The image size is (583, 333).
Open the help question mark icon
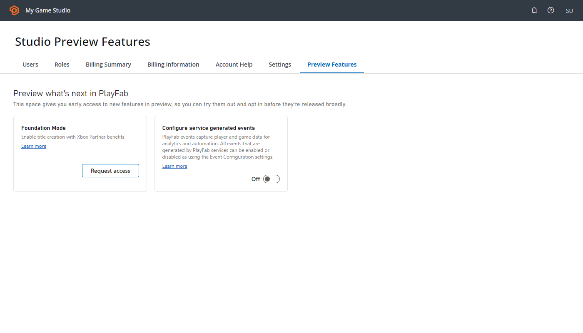(x=551, y=10)
